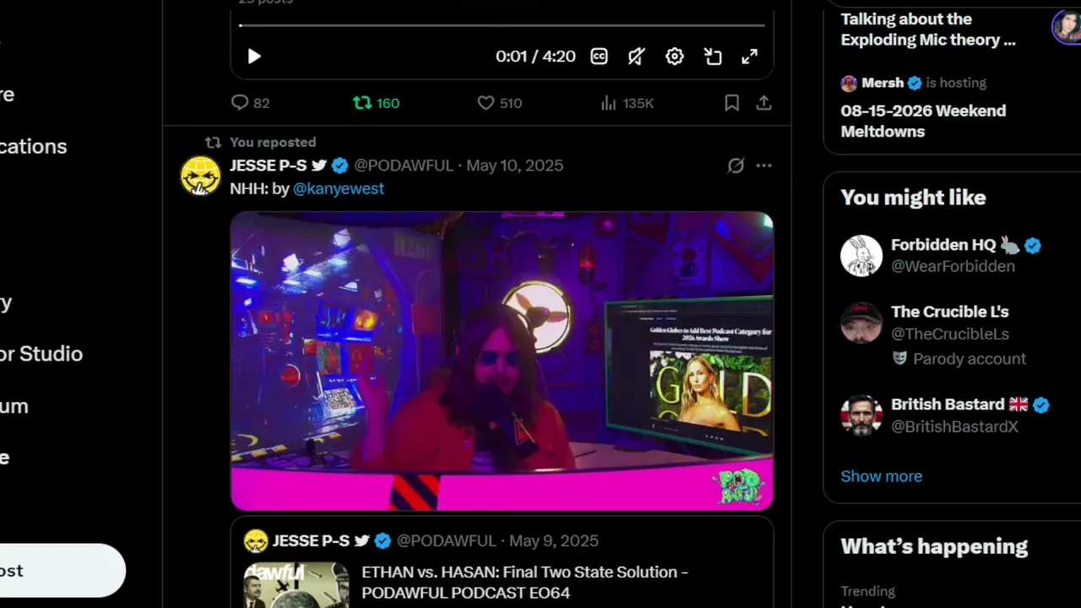Open the Forbidden HQ account name

pos(943,245)
